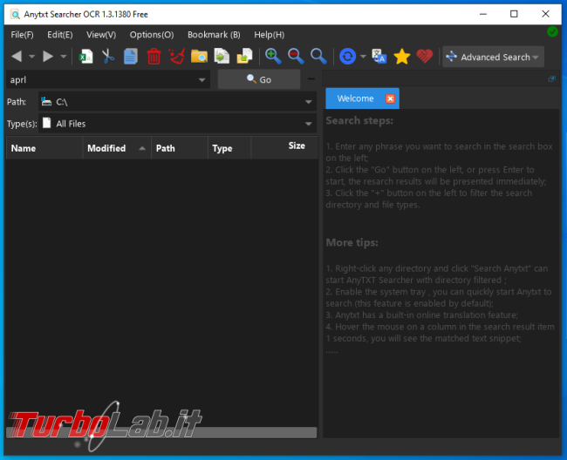567x460 pixels.
Task: Click the Translate icon
Action: [x=379, y=57]
